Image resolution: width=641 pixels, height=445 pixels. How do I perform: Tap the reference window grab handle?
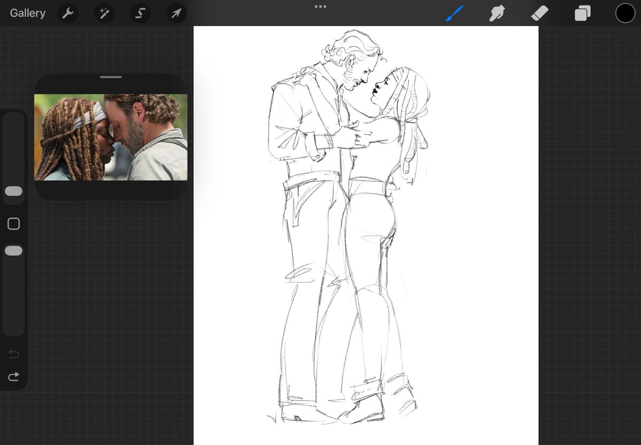(x=111, y=77)
